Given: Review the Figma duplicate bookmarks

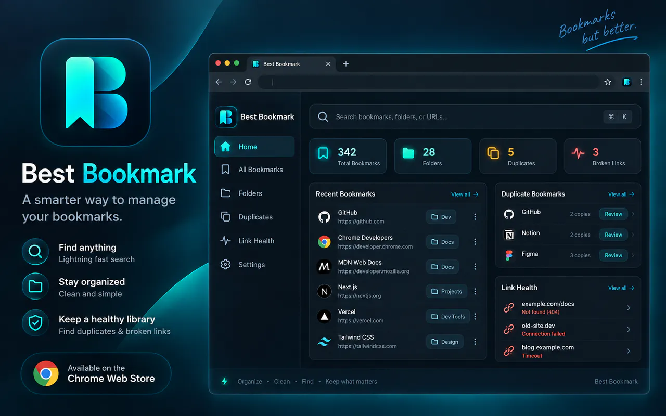Looking at the screenshot, I should point(613,255).
